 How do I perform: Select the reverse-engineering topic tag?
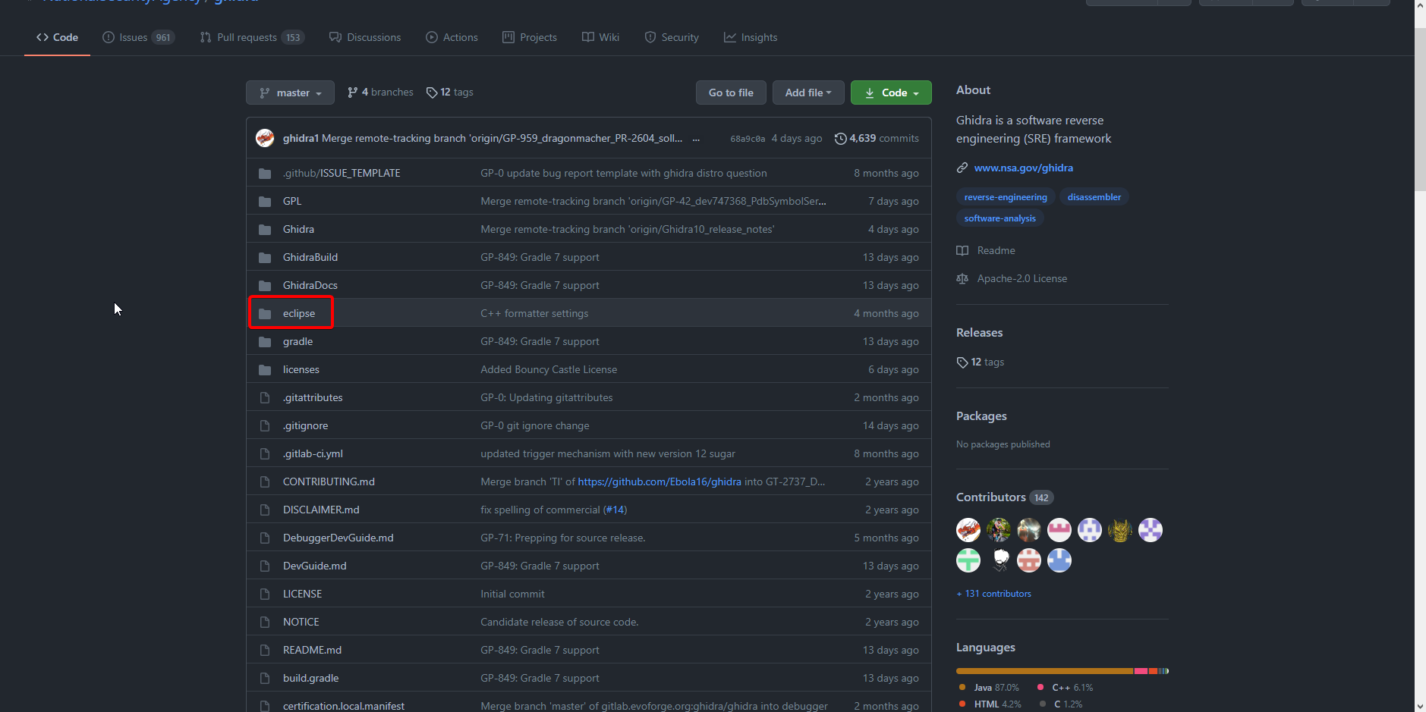click(x=1005, y=197)
